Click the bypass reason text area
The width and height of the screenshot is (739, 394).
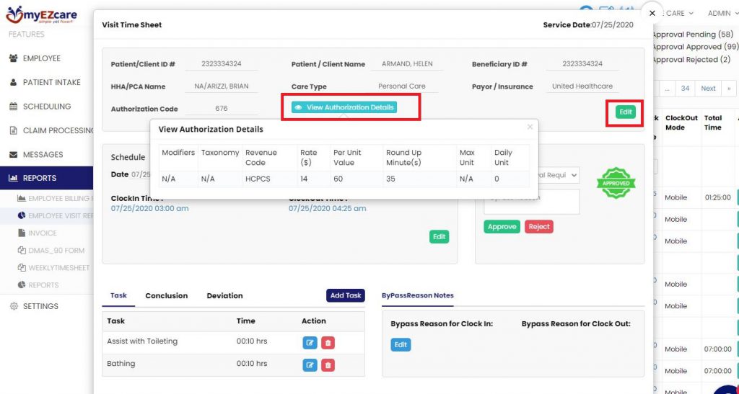click(532, 202)
